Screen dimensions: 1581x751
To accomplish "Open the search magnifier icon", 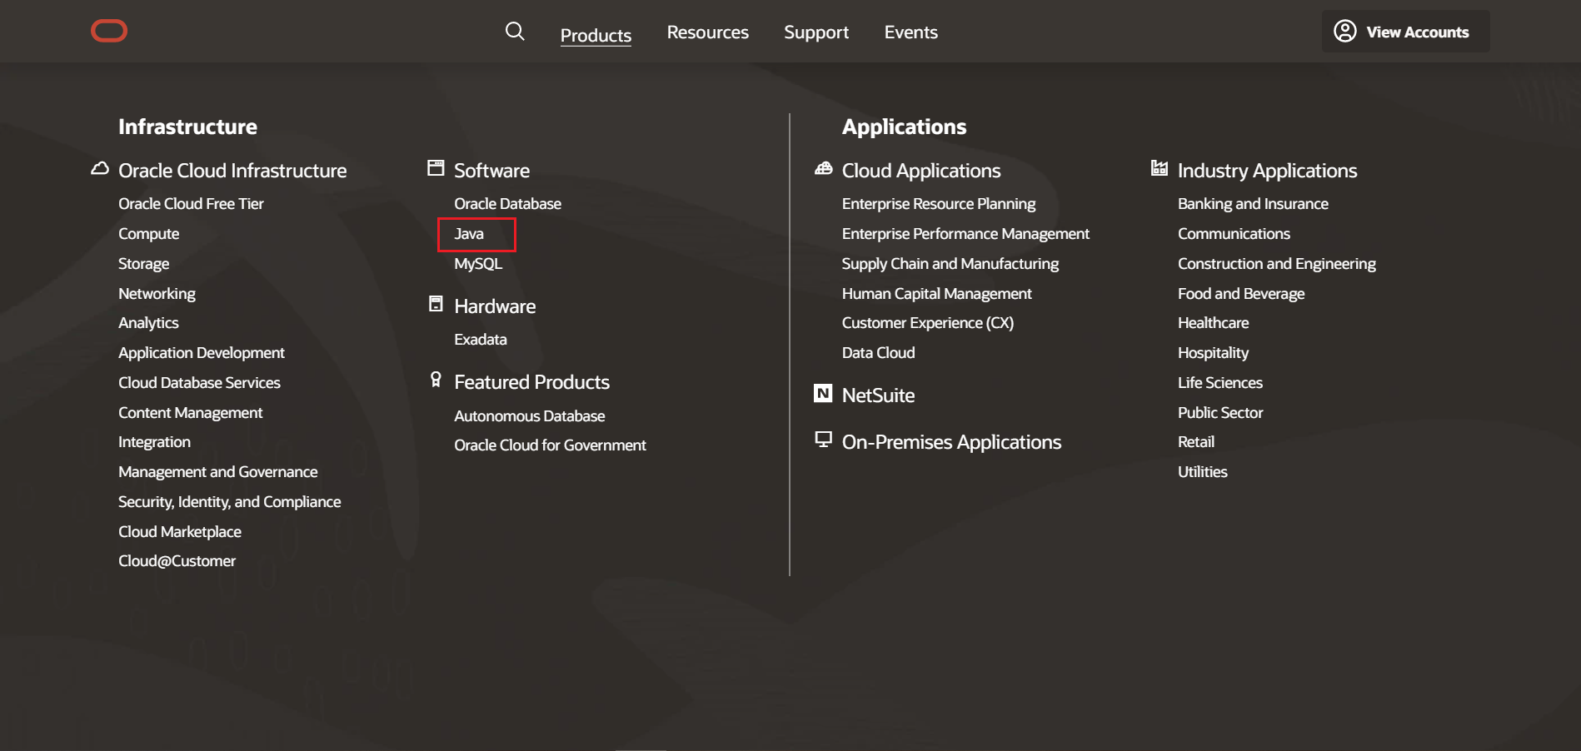I will point(515,31).
